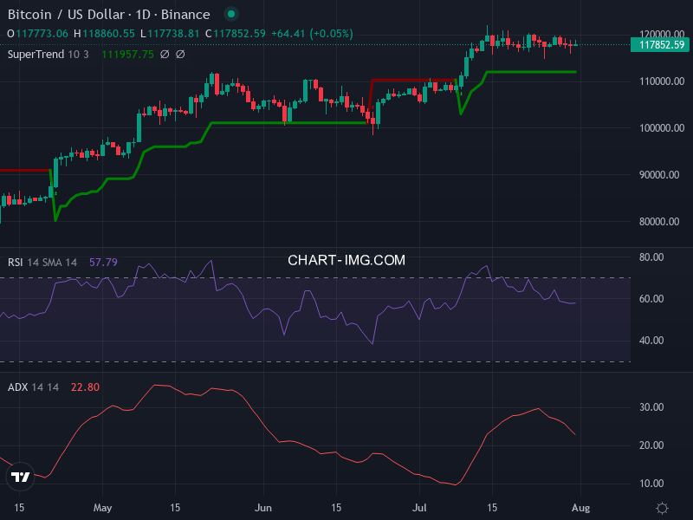
Task: Click the TradingView logo icon
Action: pyautogui.click(x=20, y=477)
